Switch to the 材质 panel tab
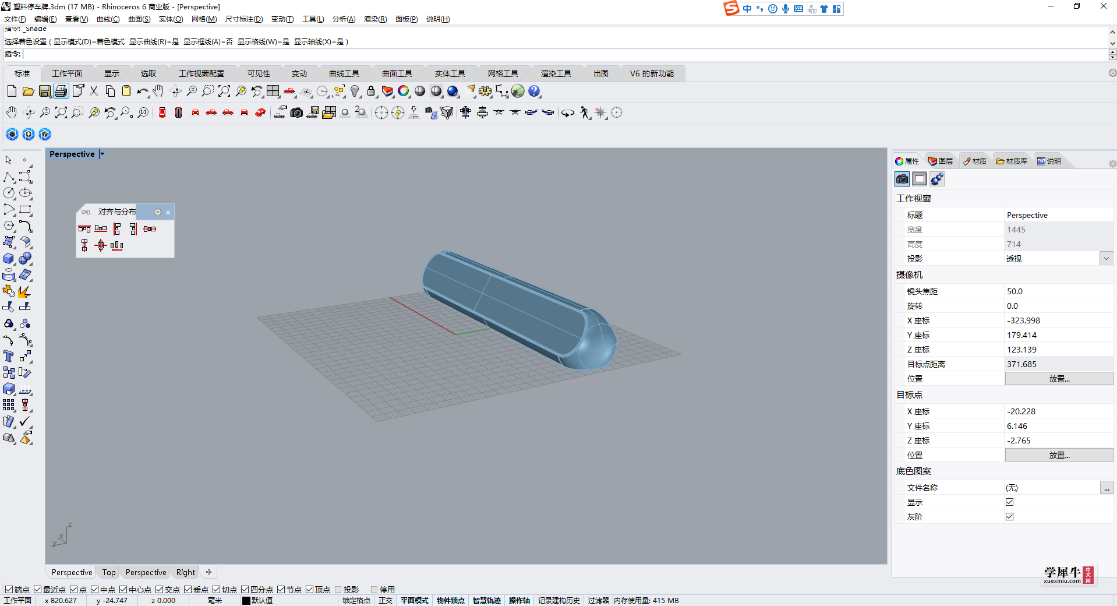 point(975,161)
